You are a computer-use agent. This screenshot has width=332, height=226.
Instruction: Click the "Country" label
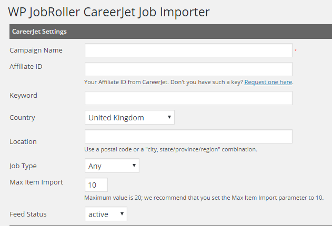click(x=23, y=118)
